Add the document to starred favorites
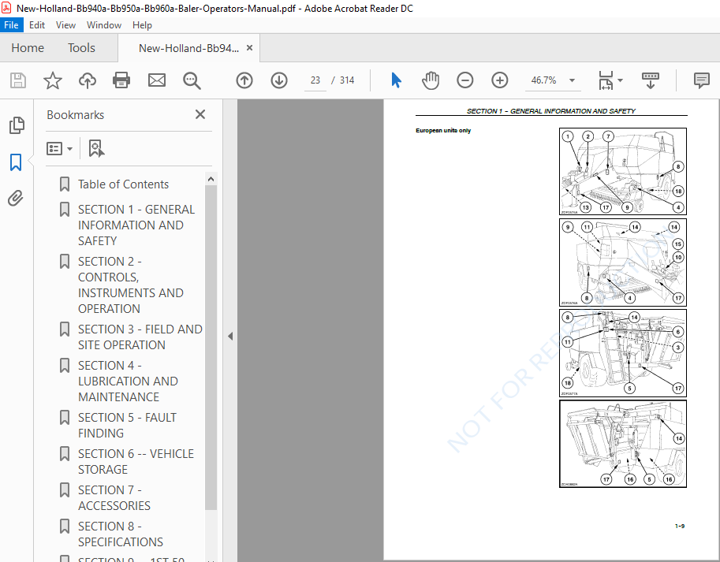 pyautogui.click(x=52, y=80)
